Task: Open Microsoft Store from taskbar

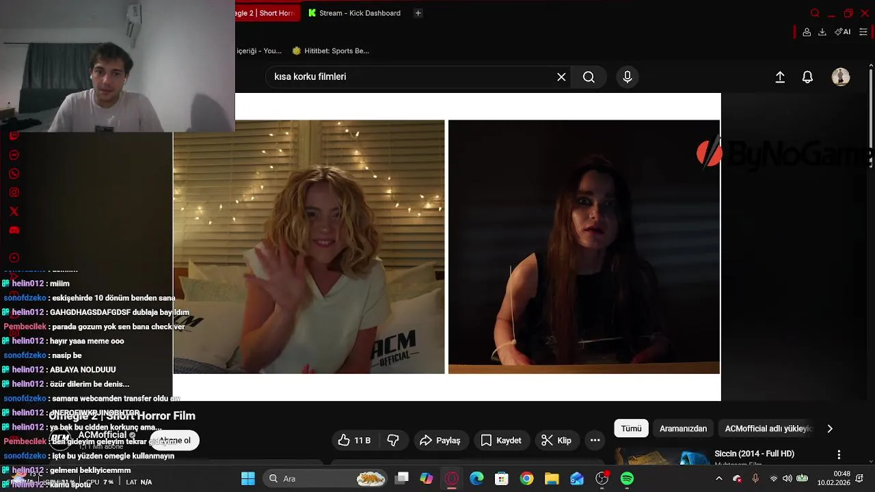Action: pyautogui.click(x=502, y=479)
